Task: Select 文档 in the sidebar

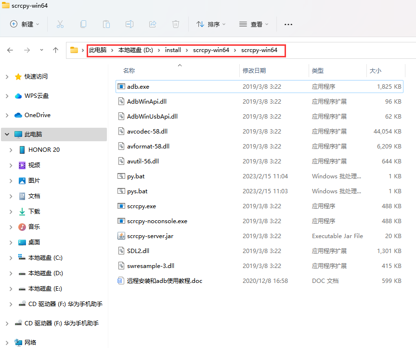Action: pos(34,196)
